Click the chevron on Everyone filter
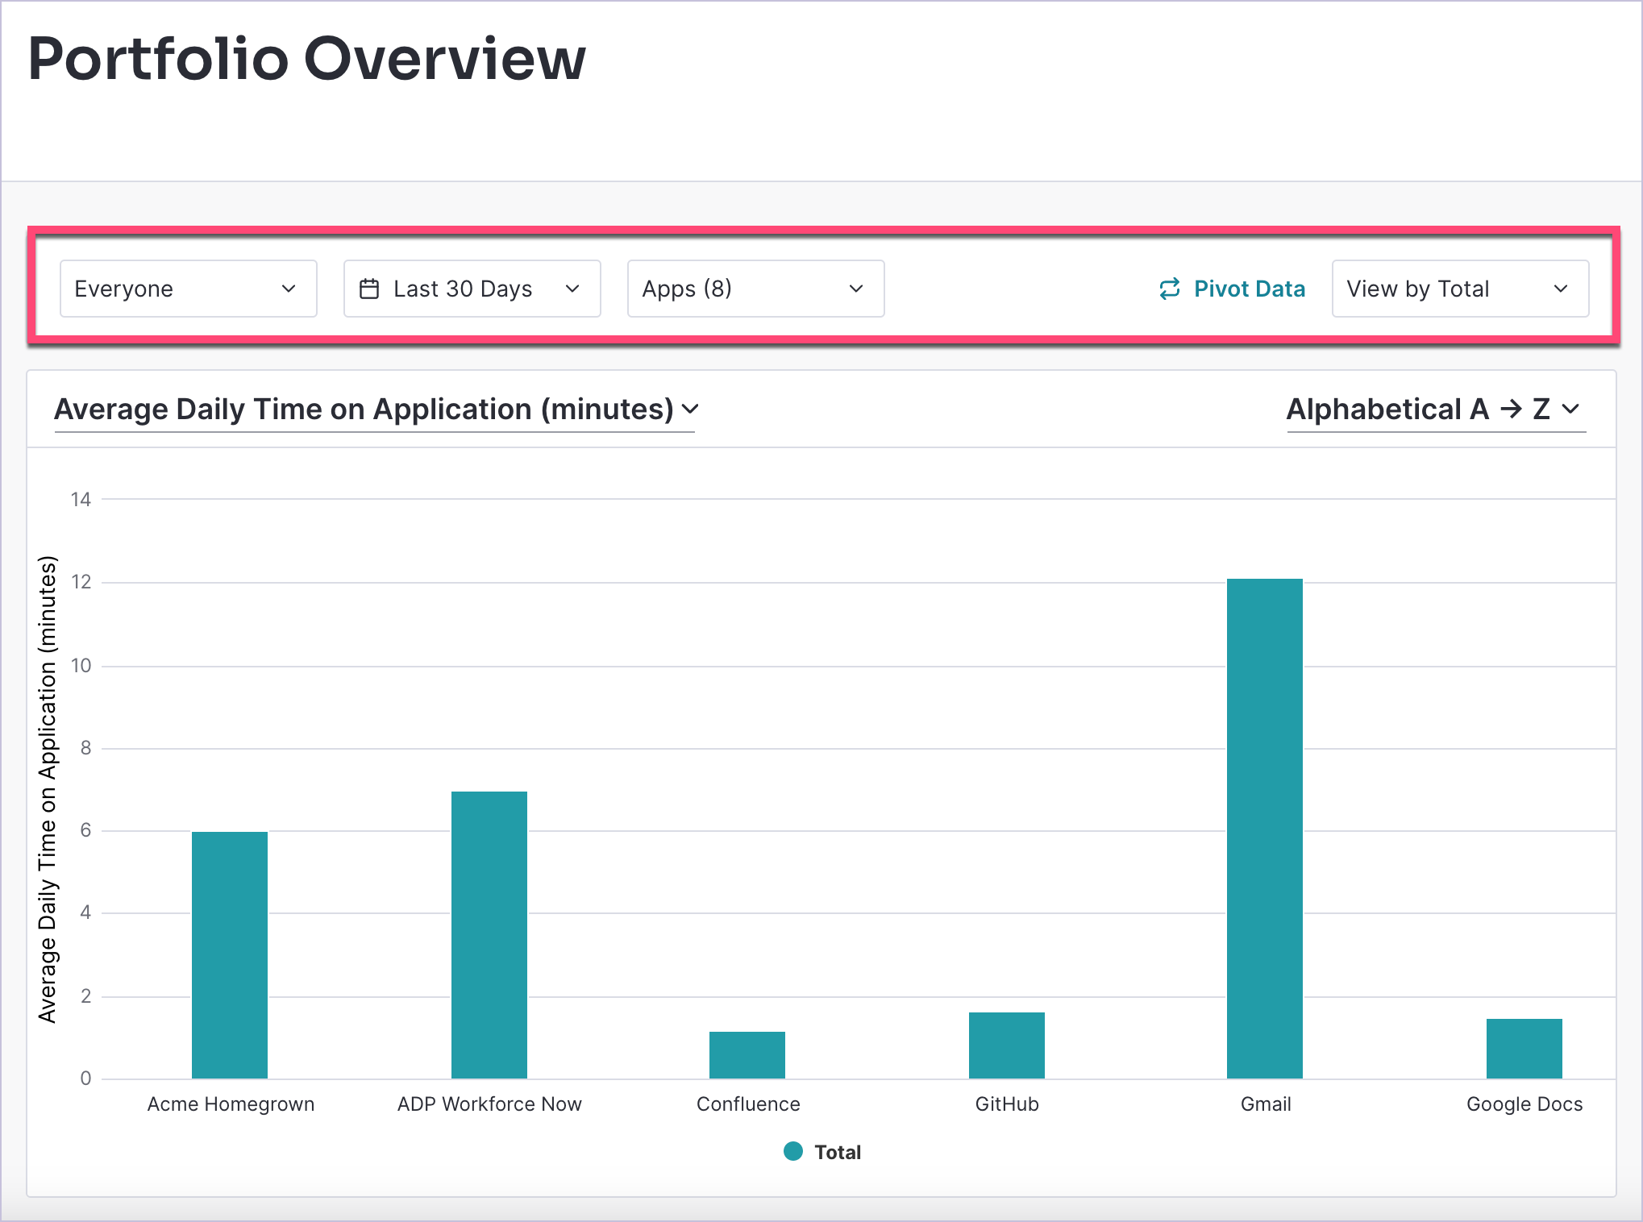The height and width of the screenshot is (1222, 1643). pos(288,289)
